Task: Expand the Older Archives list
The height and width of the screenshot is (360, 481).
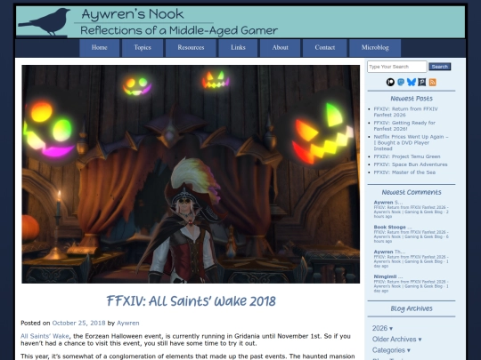Action: [x=396, y=340]
